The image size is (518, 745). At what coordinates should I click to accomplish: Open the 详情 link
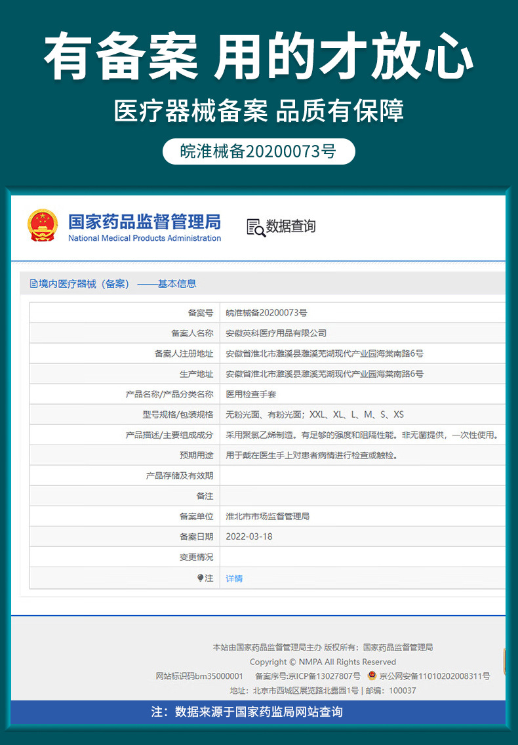[x=234, y=578]
